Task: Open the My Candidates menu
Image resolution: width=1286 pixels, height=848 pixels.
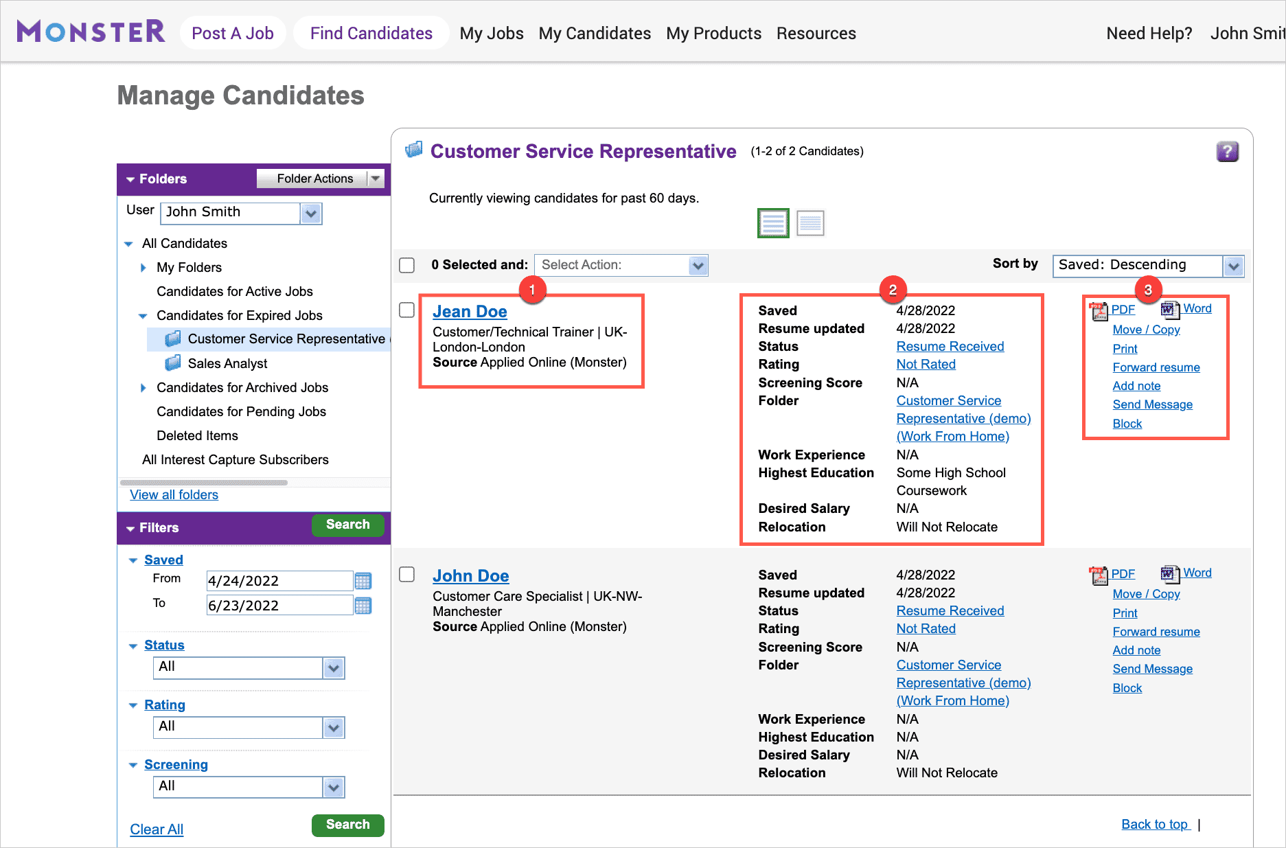Action: click(595, 34)
